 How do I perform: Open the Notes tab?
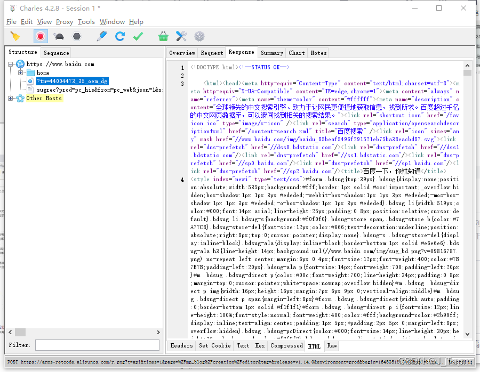319,53
